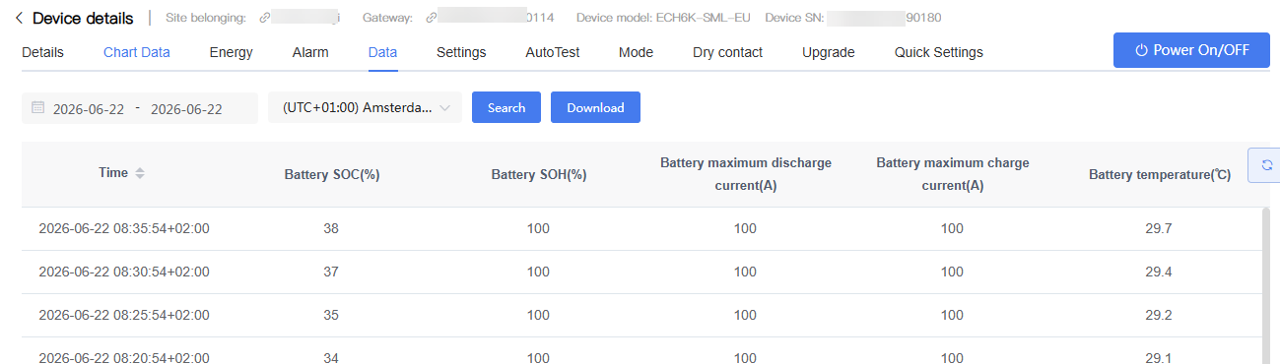Image resolution: width=1280 pixels, height=364 pixels.
Task: Open the start date 2026-06-22 field
Action: click(x=89, y=109)
